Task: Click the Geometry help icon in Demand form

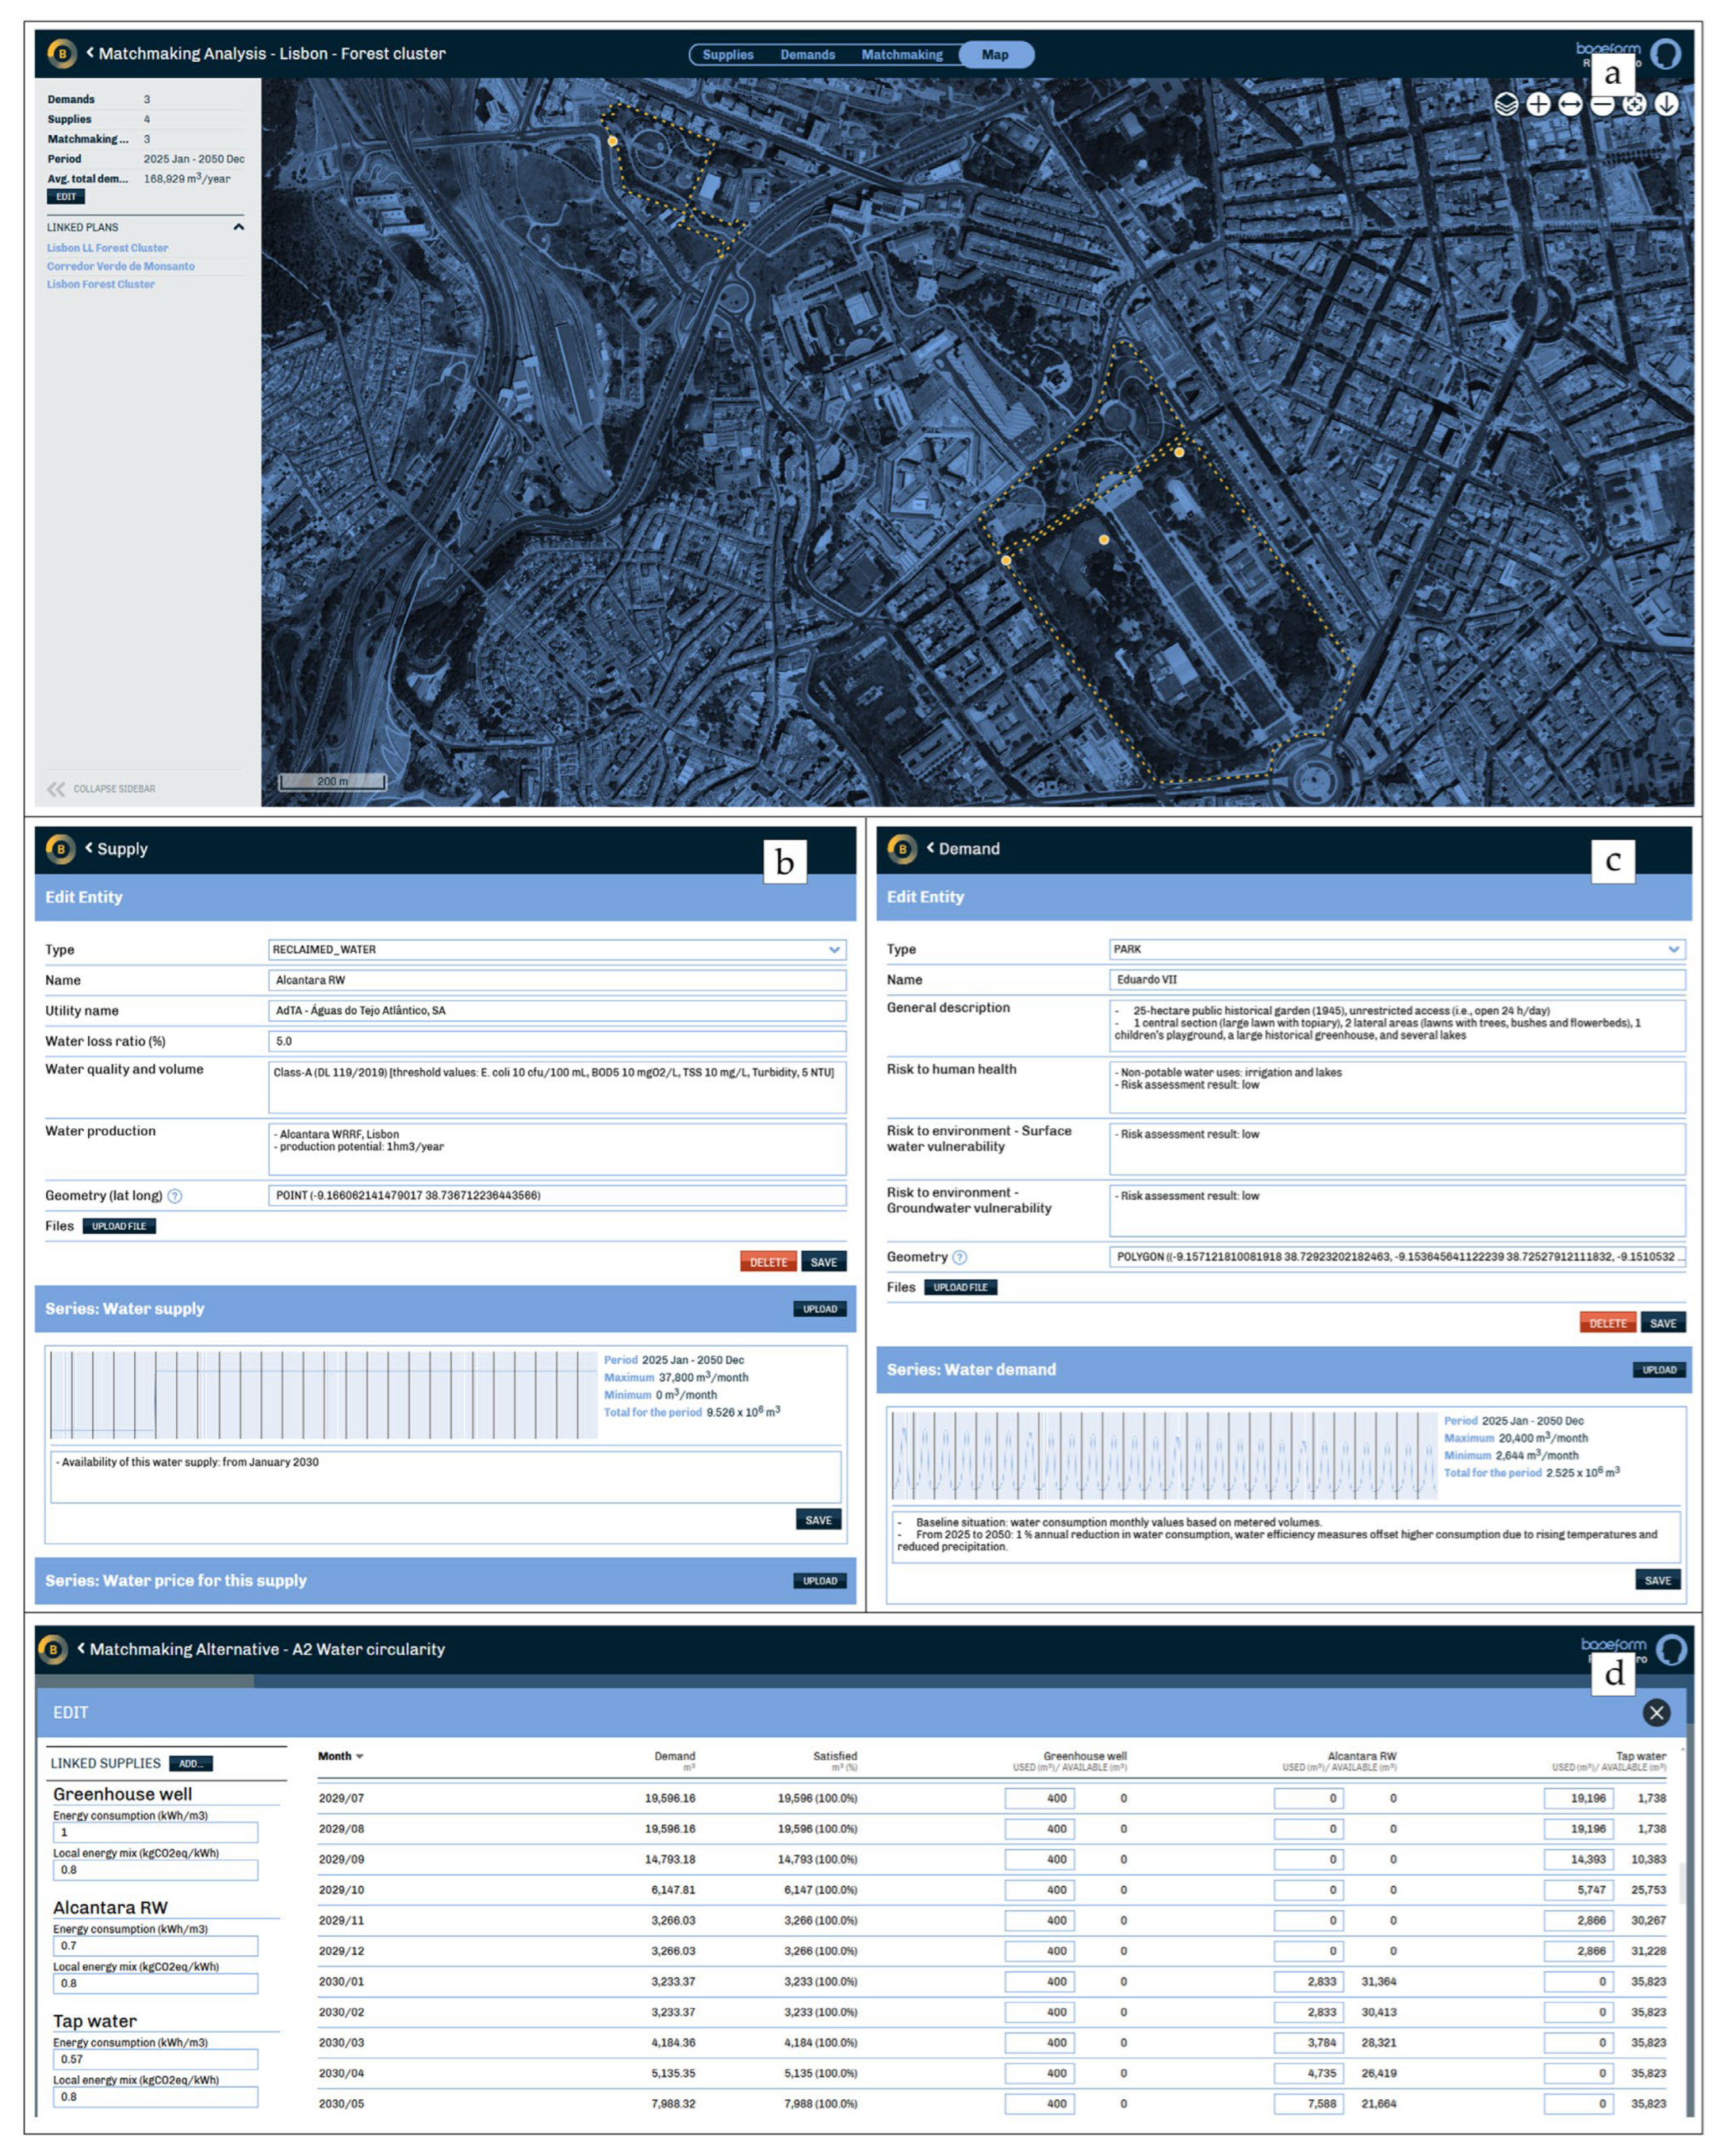Action: click(959, 1257)
